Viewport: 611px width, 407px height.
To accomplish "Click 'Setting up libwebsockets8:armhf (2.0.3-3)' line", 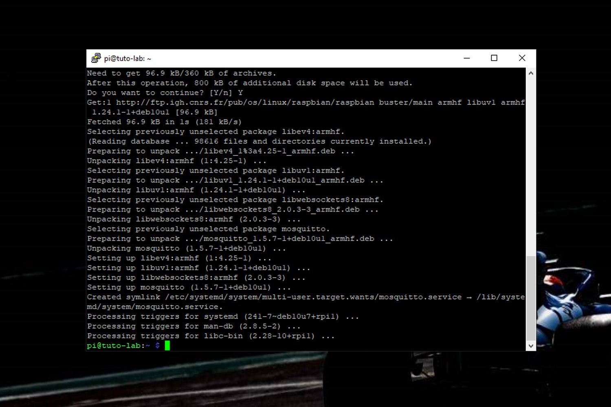I will tap(196, 278).
